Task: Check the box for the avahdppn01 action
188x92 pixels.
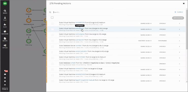Action: point(52,29)
